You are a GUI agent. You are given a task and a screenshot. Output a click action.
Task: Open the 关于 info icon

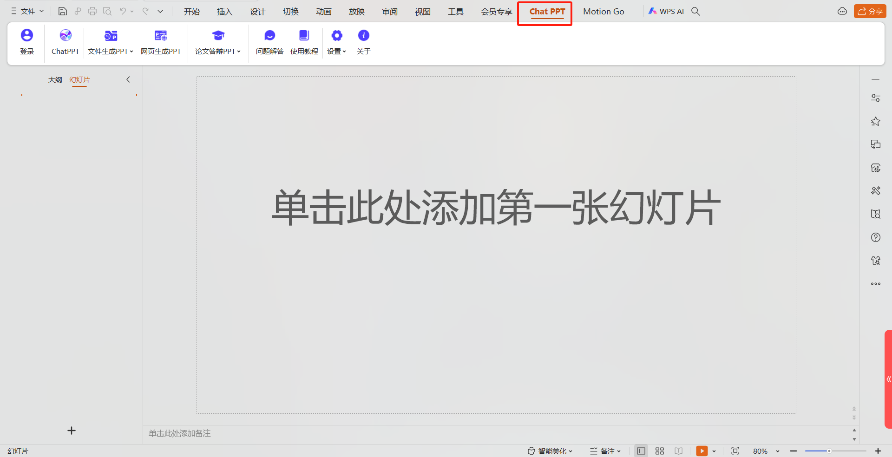(364, 35)
